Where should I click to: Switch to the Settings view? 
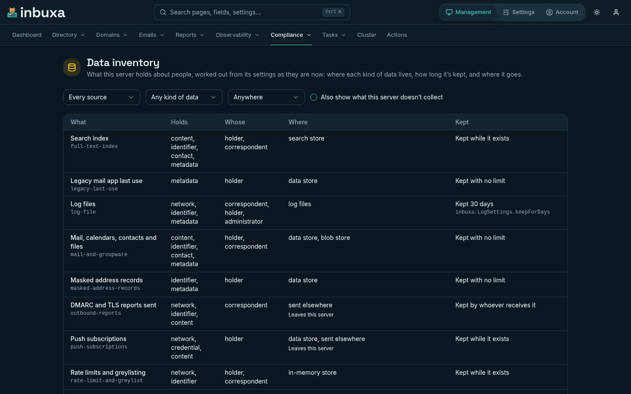pos(519,12)
